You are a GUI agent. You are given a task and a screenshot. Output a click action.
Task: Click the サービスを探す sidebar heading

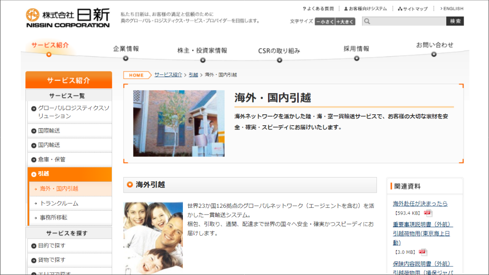[x=67, y=233]
